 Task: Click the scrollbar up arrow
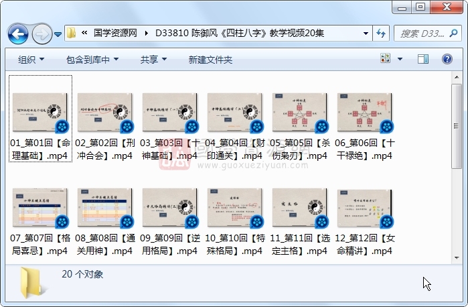(x=457, y=78)
